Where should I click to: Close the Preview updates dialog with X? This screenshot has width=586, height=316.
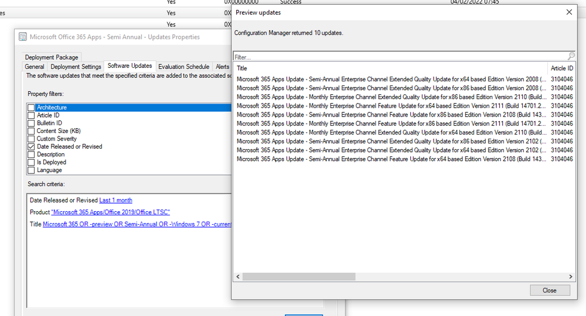coord(569,12)
